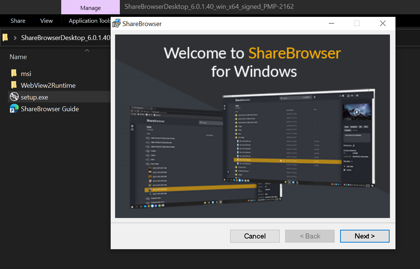Select the msi folder name
Image resolution: width=420 pixels, height=269 pixels.
pyautogui.click(x=26, y=74)
